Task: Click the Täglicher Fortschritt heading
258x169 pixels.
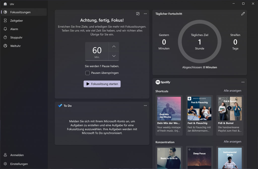Action: coord(169,14)
